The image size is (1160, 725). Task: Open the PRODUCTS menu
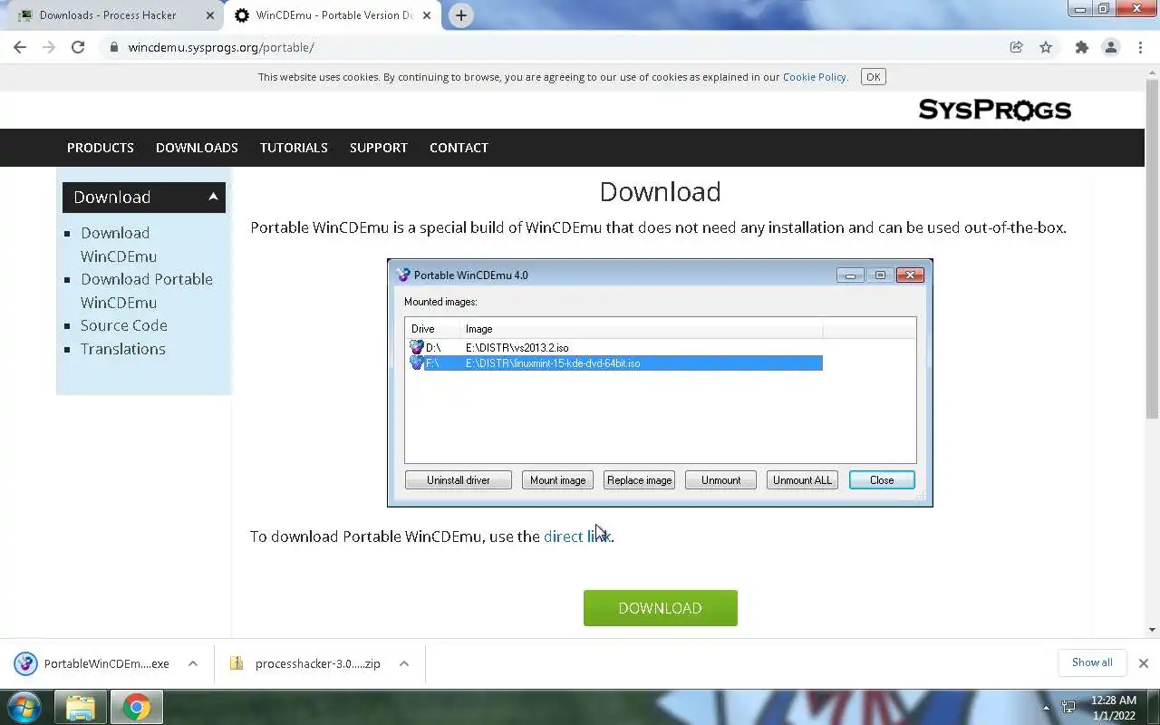[101, 148]
